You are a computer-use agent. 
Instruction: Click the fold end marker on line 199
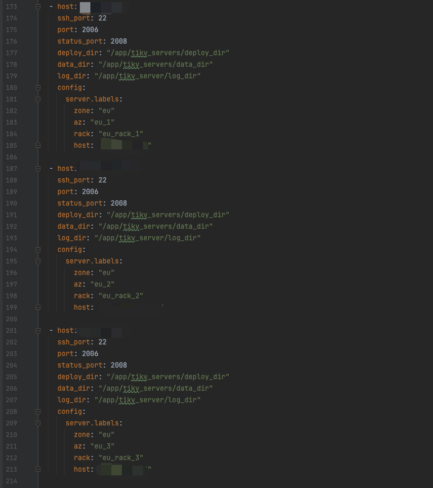click(x=38, y=307)
